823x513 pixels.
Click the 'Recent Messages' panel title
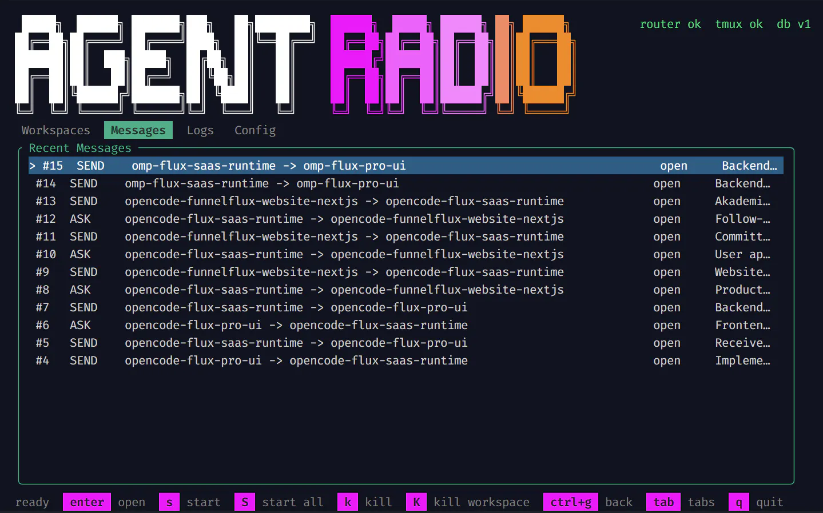pos(80,148)
